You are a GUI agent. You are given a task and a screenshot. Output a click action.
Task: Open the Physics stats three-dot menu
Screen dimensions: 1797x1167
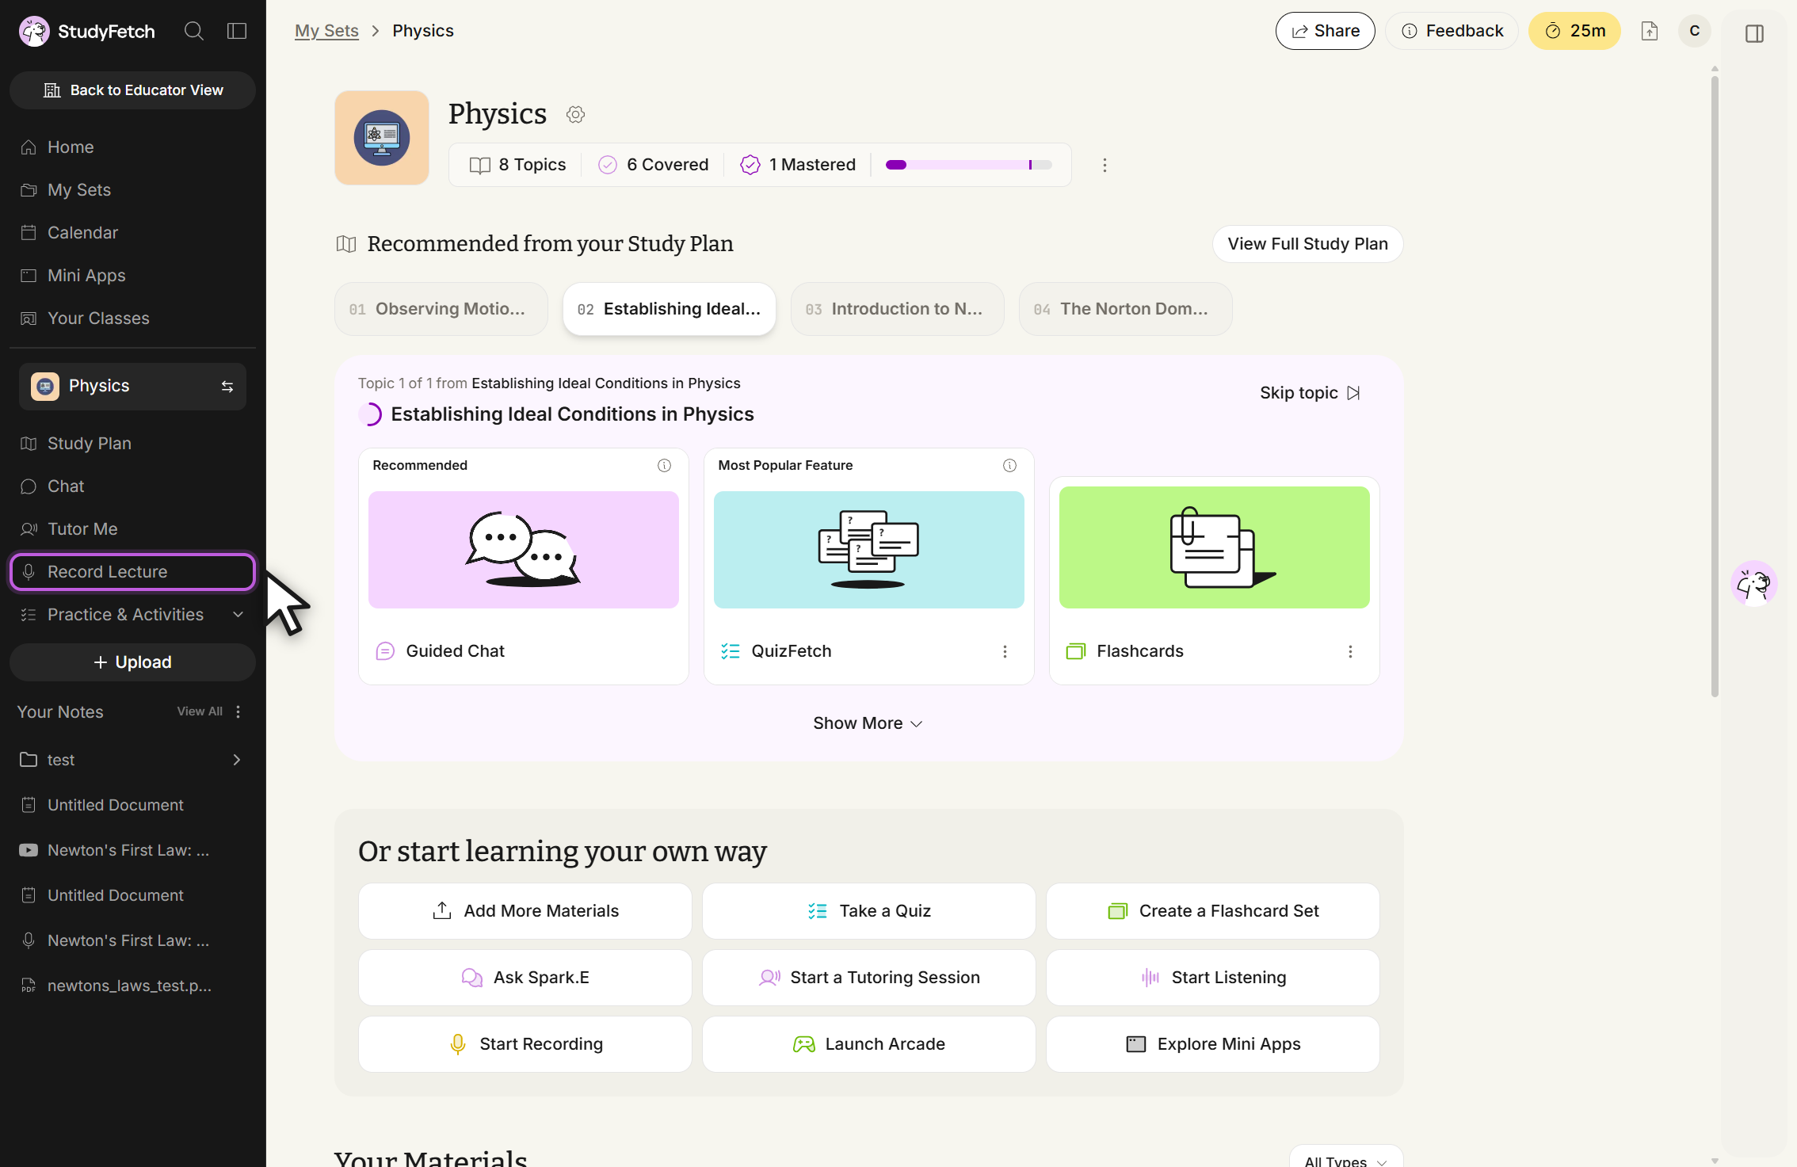click(1105, 165)
